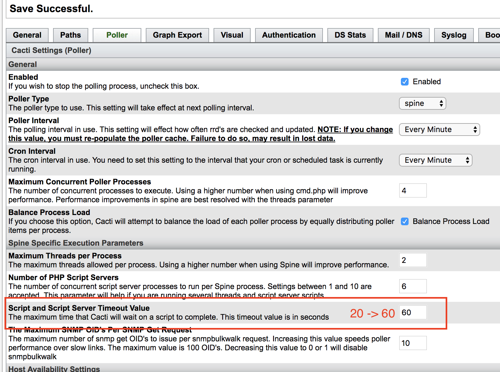Switch to the Paths tab
This screenshot has width=500, height=372.
(x=71, y=35)
